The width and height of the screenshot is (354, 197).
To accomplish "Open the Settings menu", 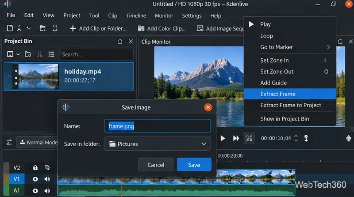I will 192,15.
